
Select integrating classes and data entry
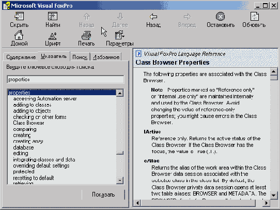(44, 160)
